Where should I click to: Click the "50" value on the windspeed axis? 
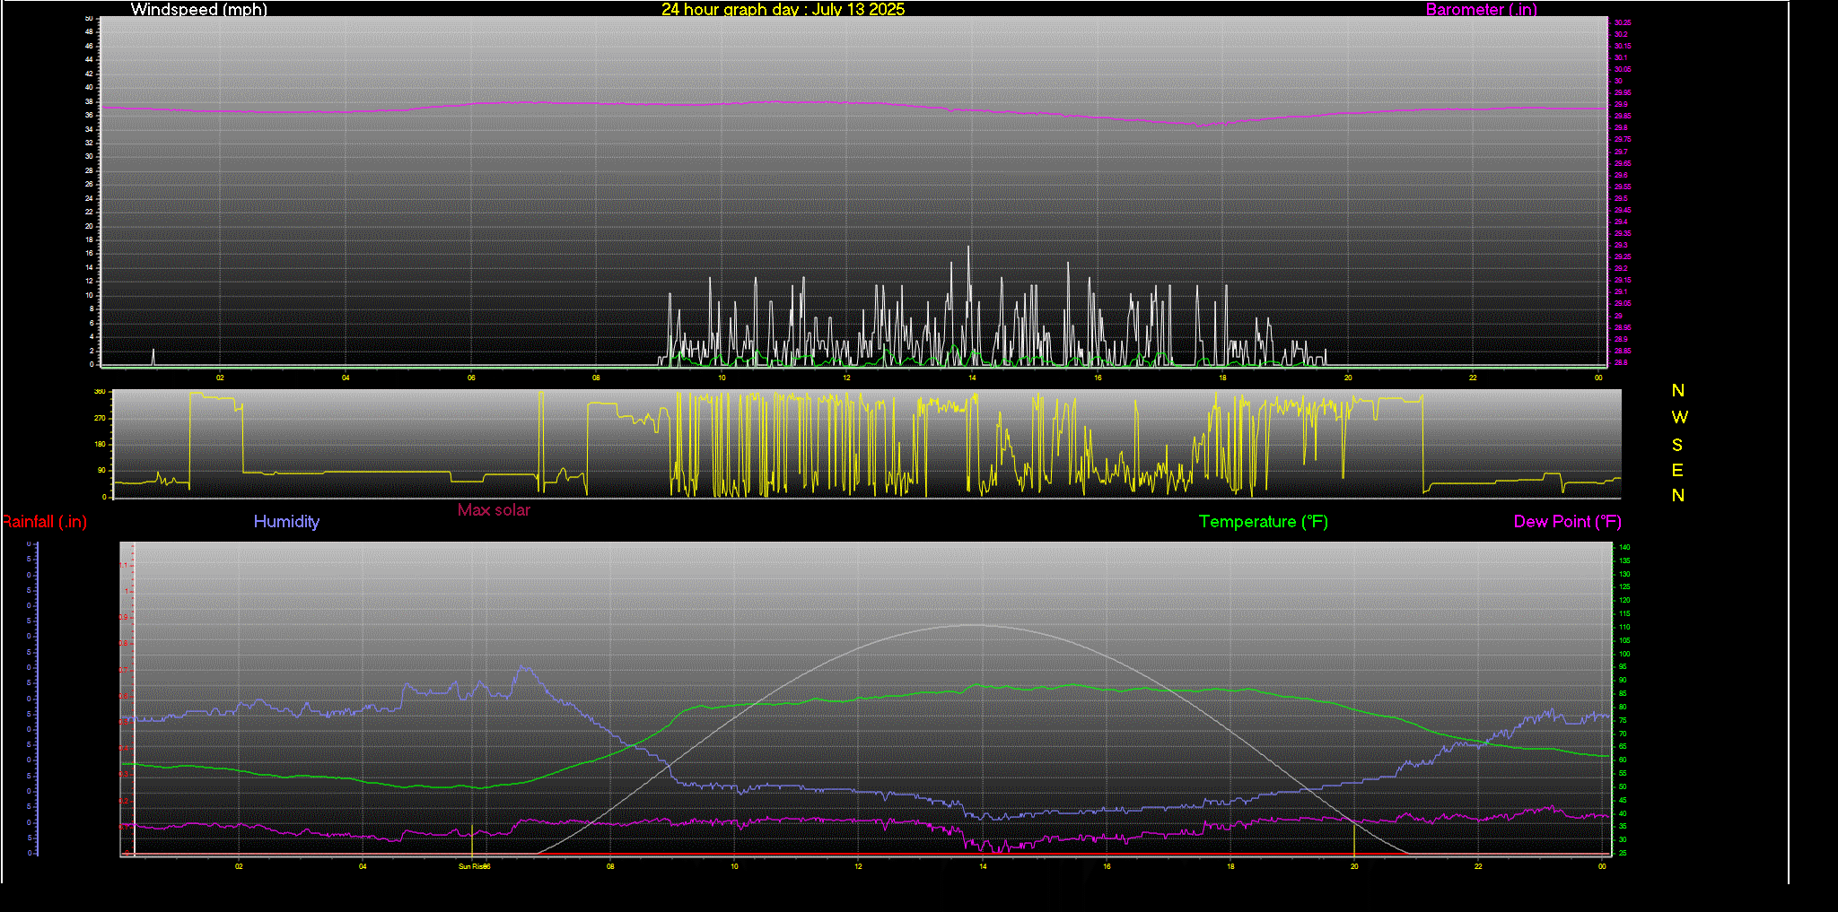(89, 18)
